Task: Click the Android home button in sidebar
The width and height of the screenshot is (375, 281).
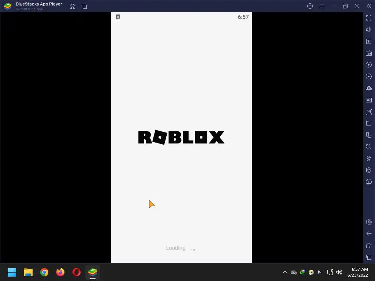Action: click(369, 246)
